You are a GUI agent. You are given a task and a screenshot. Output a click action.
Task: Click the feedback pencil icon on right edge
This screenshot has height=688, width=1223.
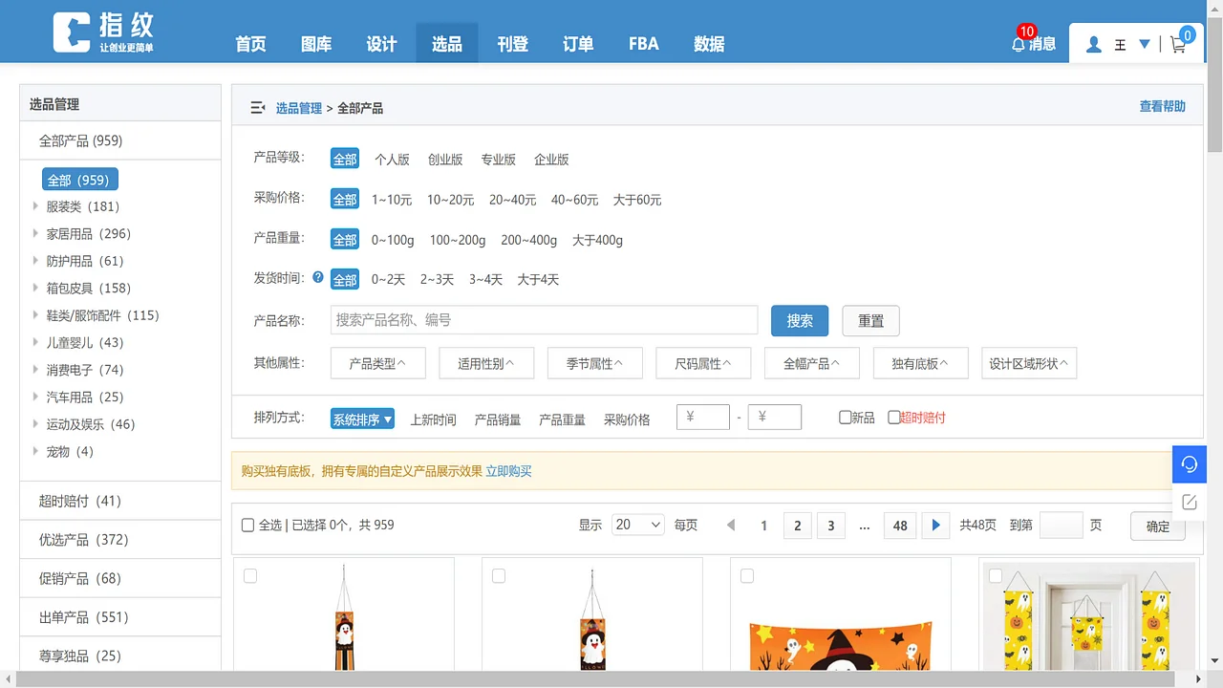click(1189, 501)
